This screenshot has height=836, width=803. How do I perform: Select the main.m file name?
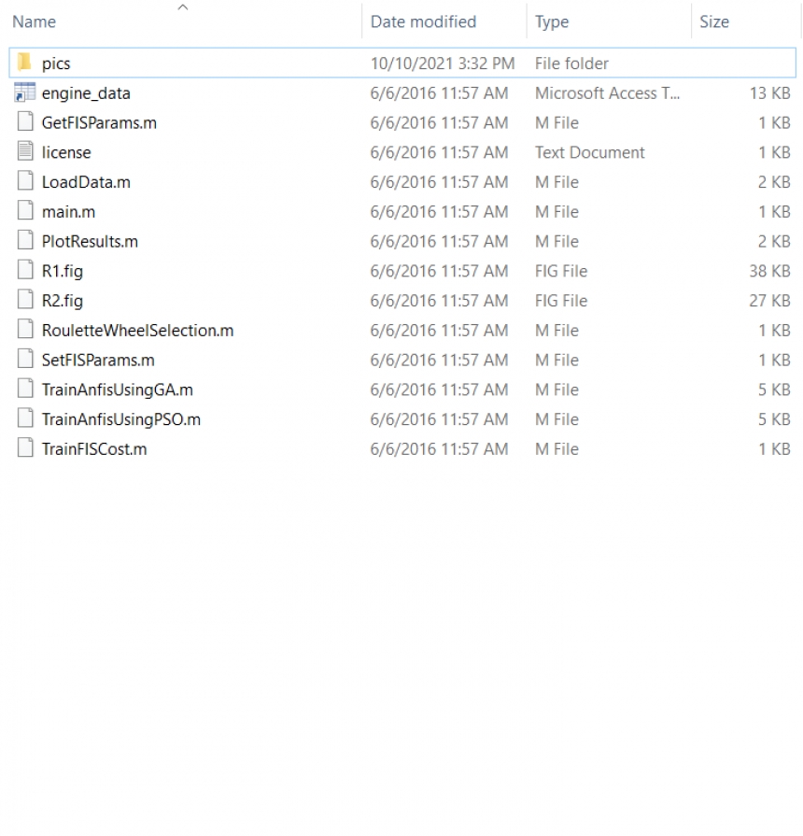click(68, 212)
